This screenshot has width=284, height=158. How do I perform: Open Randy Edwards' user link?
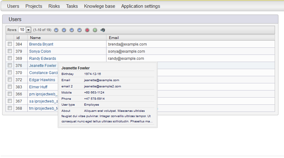coord(43,59)
